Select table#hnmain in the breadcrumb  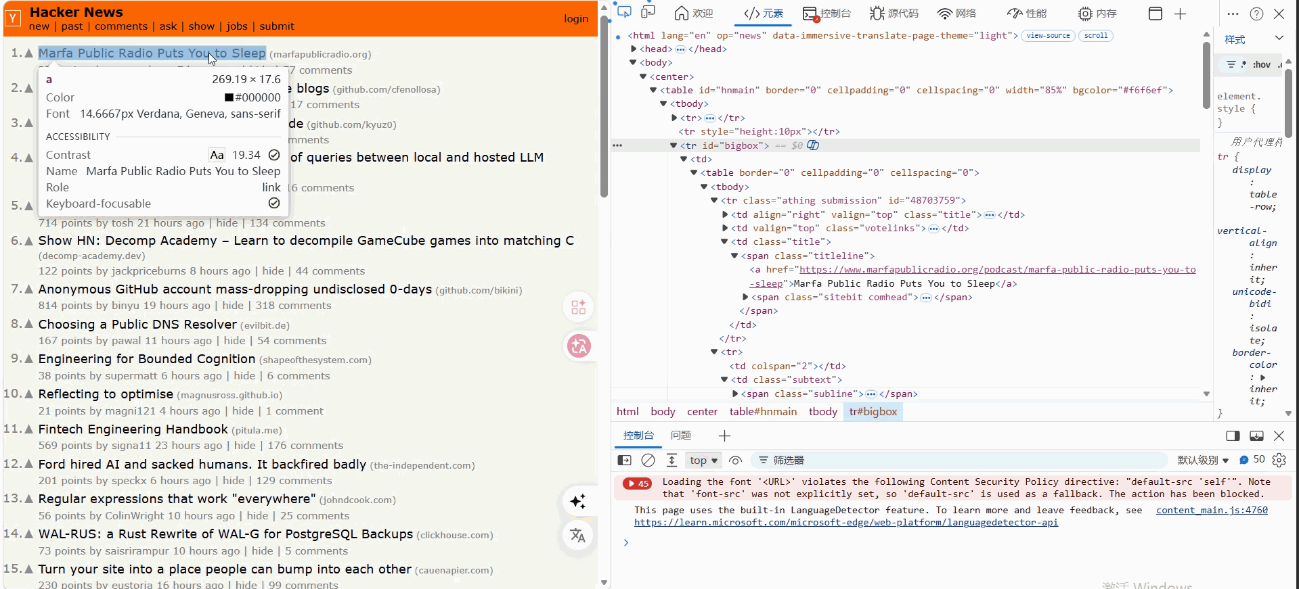click(x=763, y=411)
